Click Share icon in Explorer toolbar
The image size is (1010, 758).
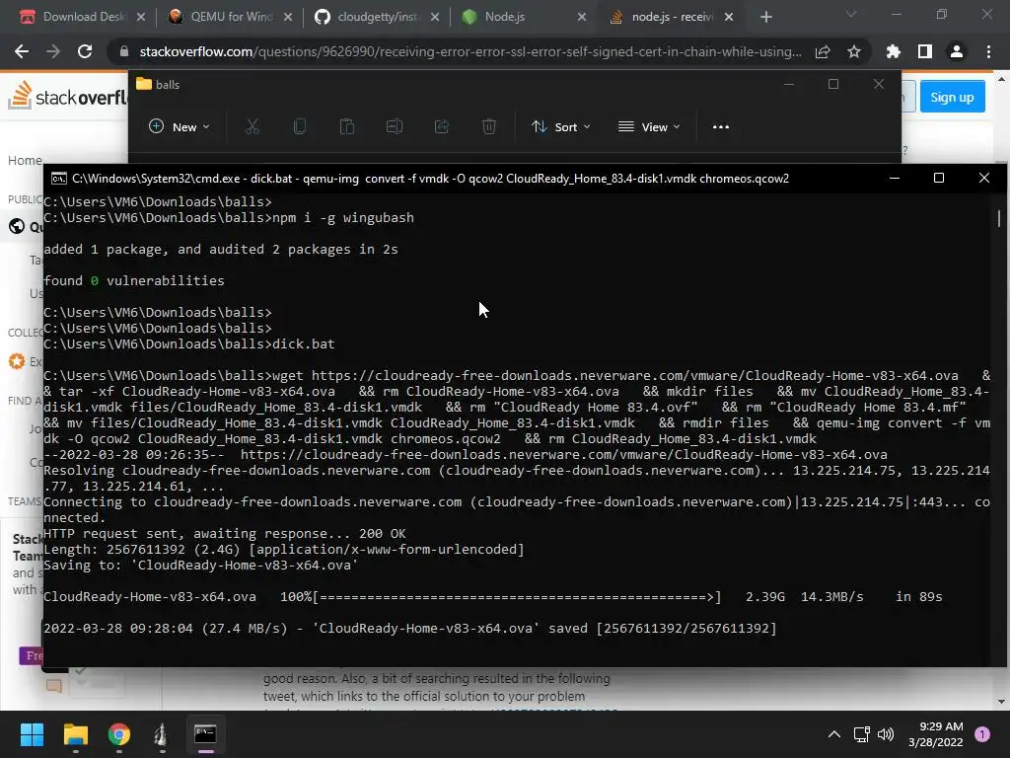[442, 127]
